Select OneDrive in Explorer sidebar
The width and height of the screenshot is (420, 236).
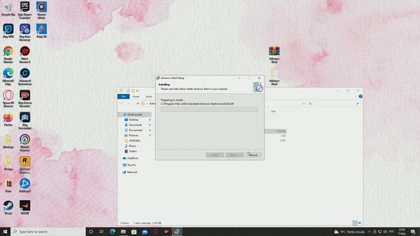coord(133,158)
